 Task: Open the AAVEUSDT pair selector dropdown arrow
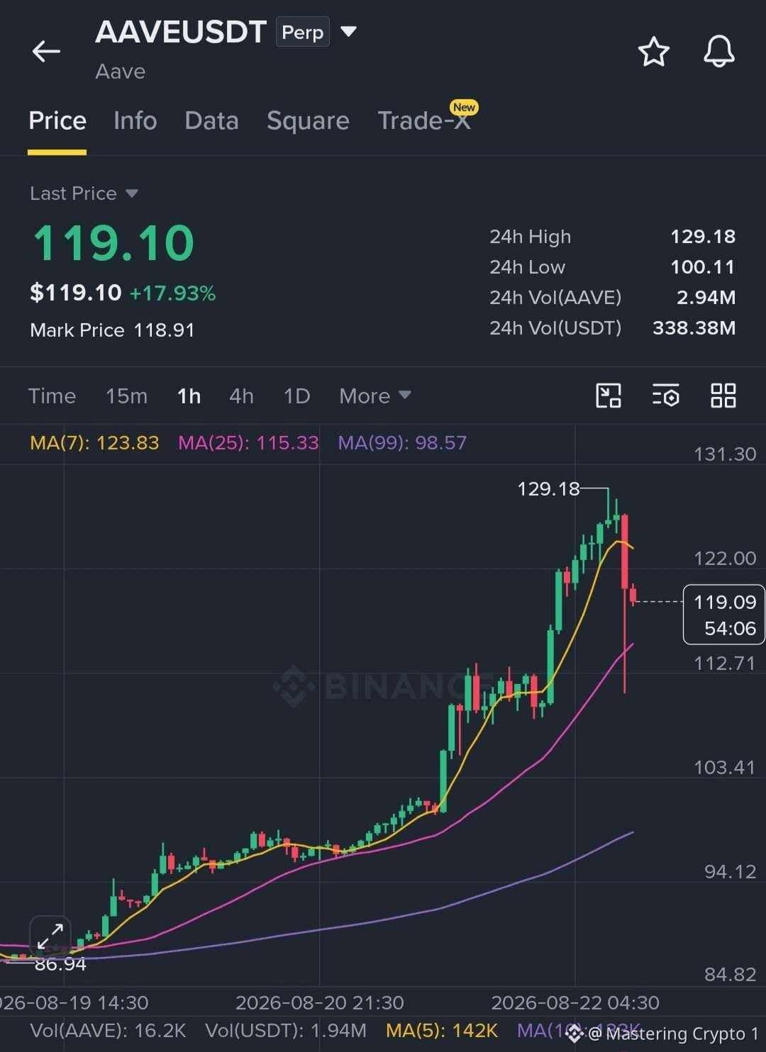point(348,32)
